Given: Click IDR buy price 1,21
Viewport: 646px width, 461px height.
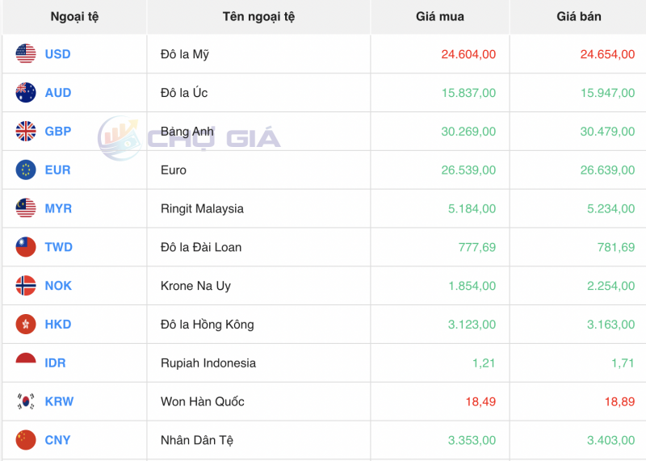Looking at the screenshot, I should point(484,363).
